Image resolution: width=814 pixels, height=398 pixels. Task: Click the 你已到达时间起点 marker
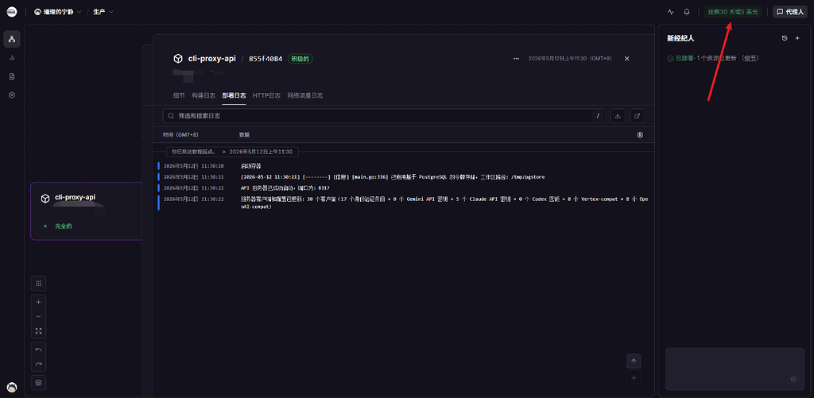pos(232,152)
